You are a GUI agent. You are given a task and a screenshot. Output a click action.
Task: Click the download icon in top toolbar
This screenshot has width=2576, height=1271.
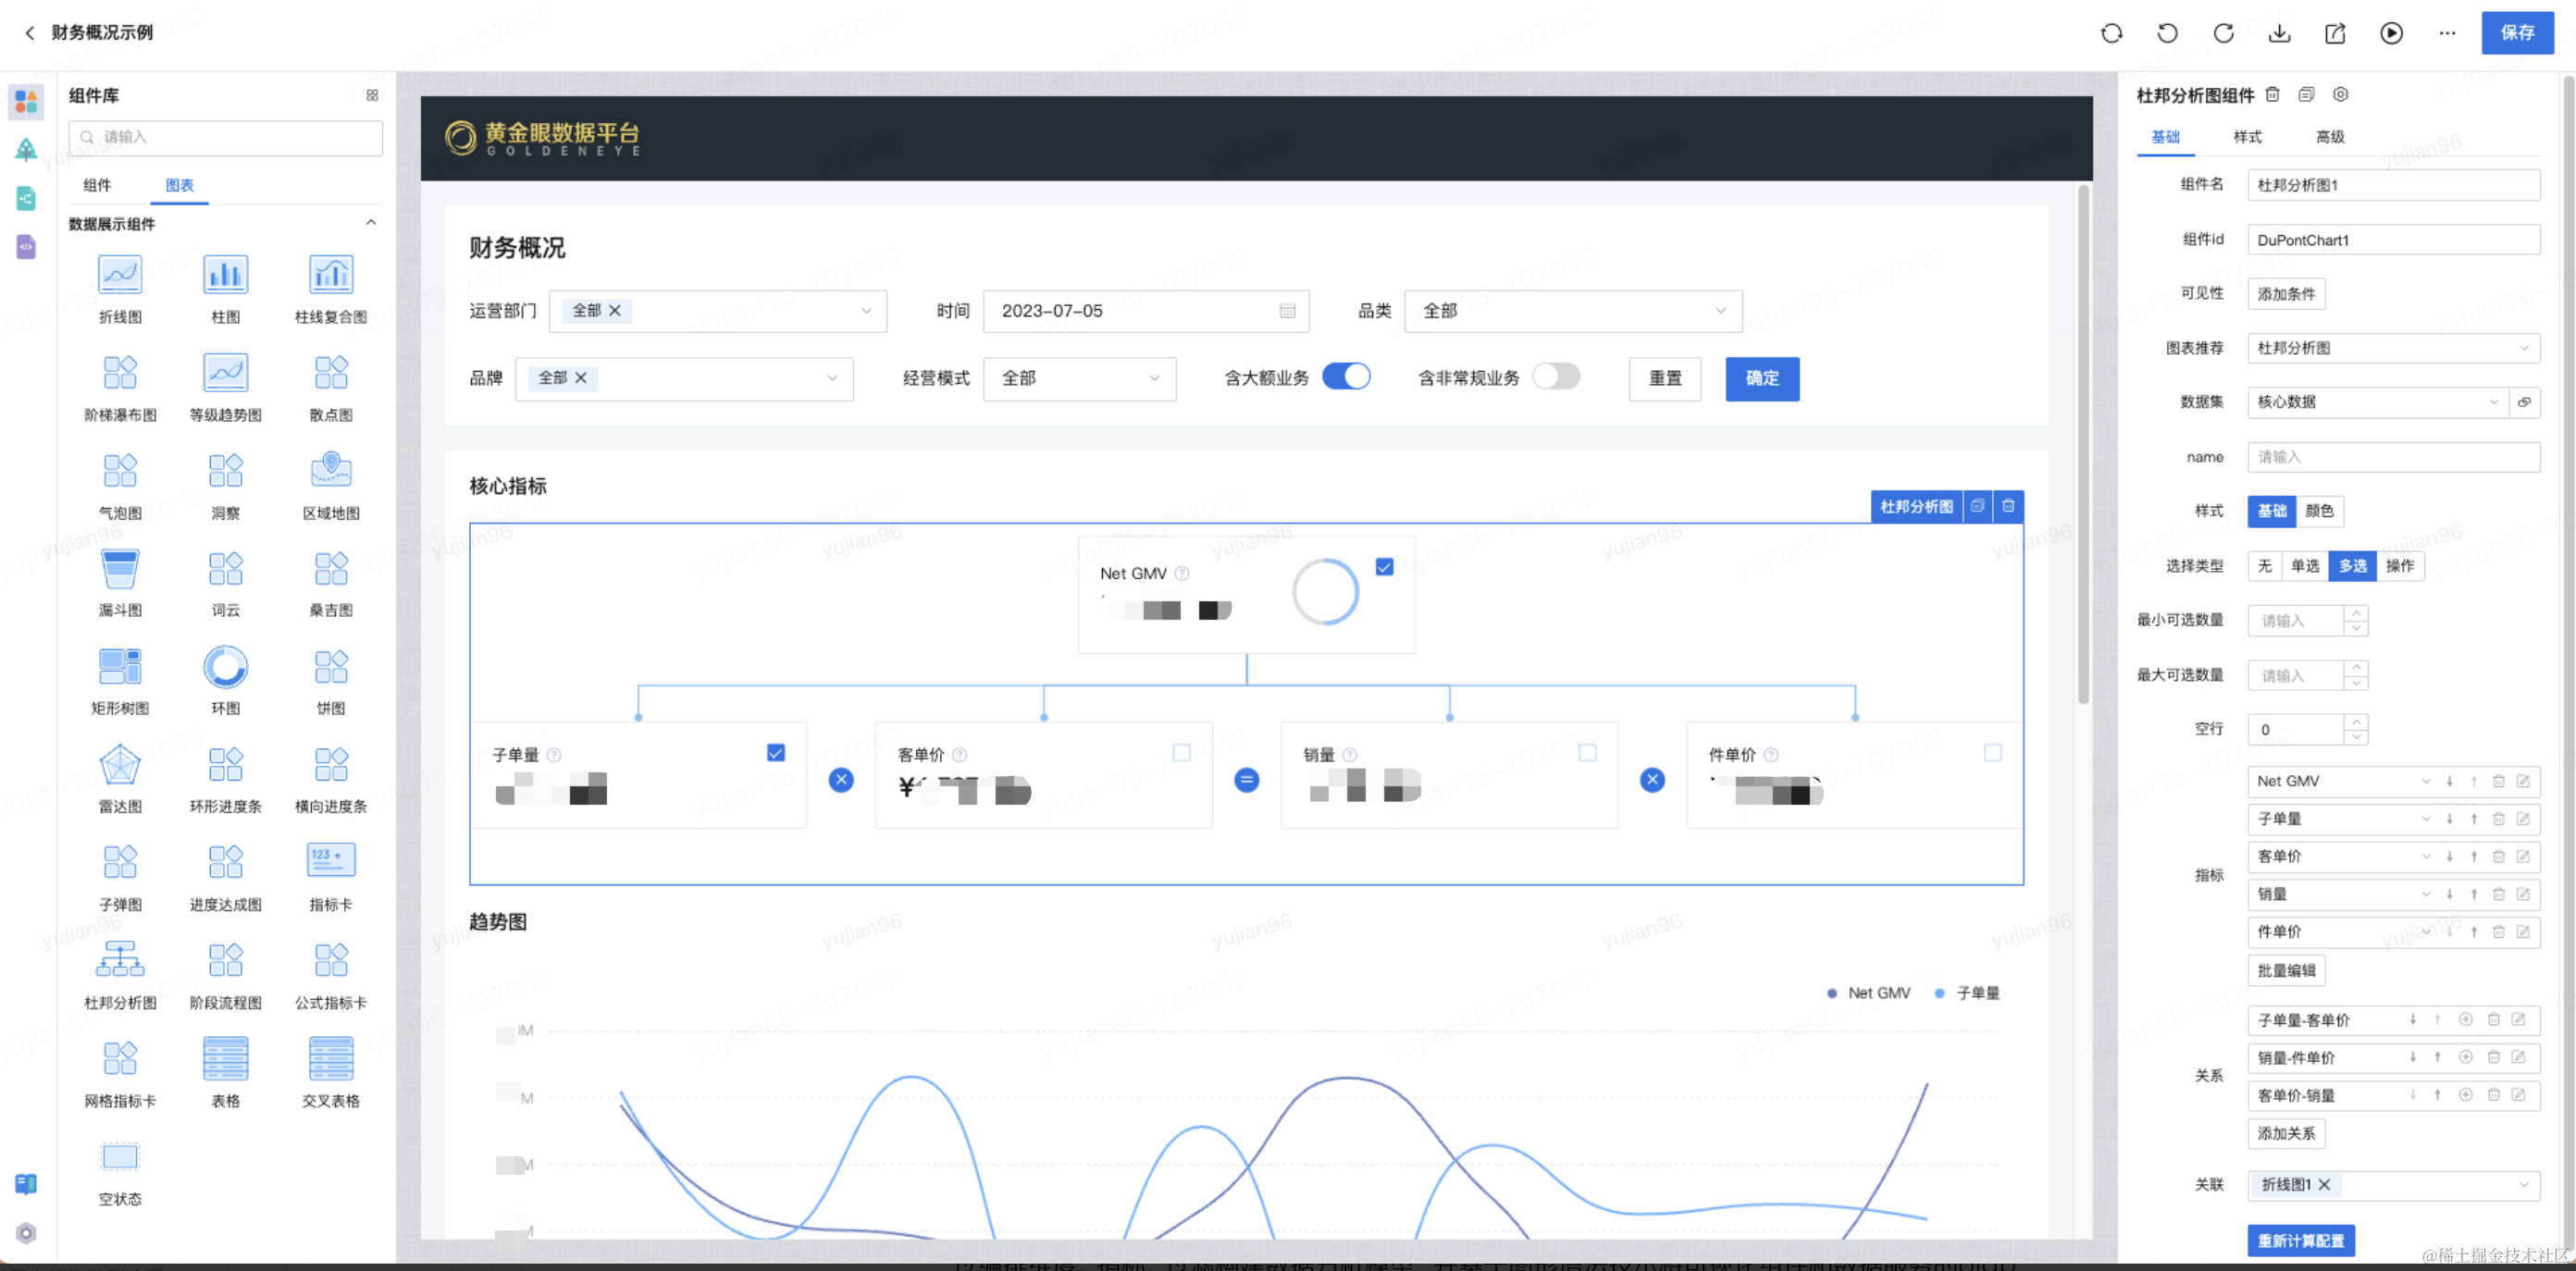click(2279, 33)
